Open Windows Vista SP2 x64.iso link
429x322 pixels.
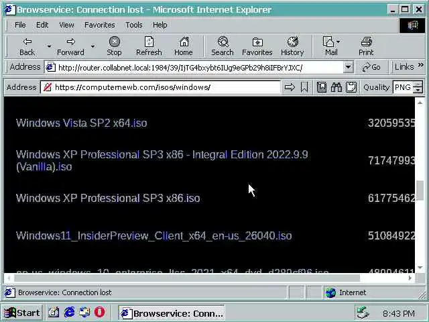pos(82,123)
